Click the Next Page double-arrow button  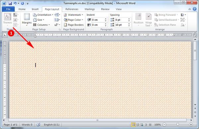point(195,116)
